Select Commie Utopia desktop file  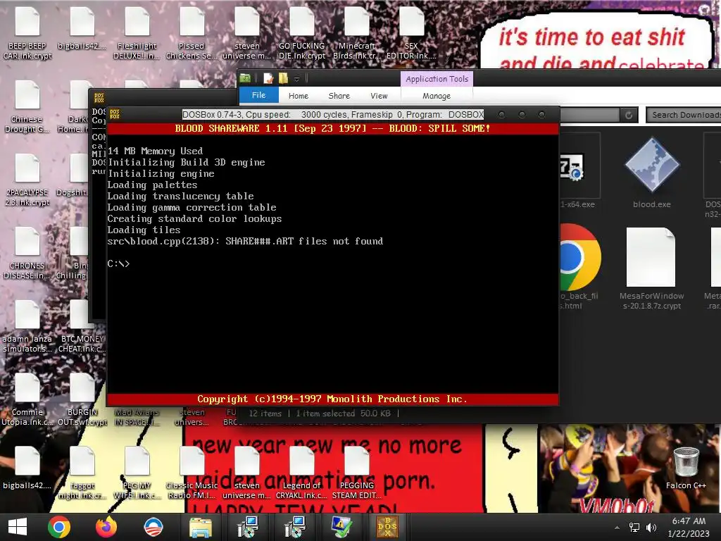pos(27,400)
